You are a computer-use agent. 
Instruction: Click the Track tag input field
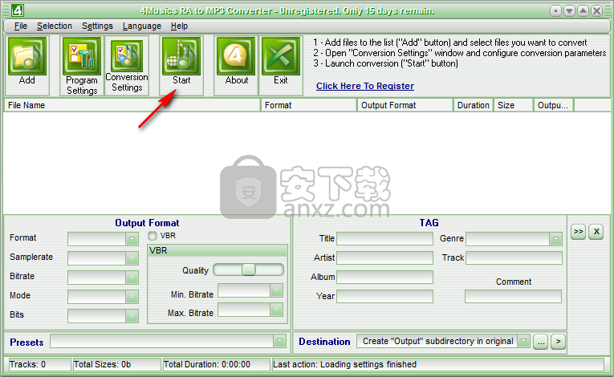click(x=514, y=257)
